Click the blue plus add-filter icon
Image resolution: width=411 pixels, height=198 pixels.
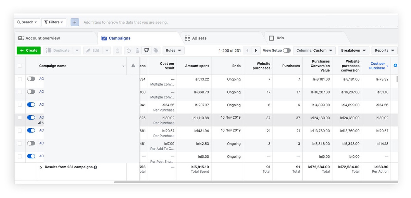(75, 22)
